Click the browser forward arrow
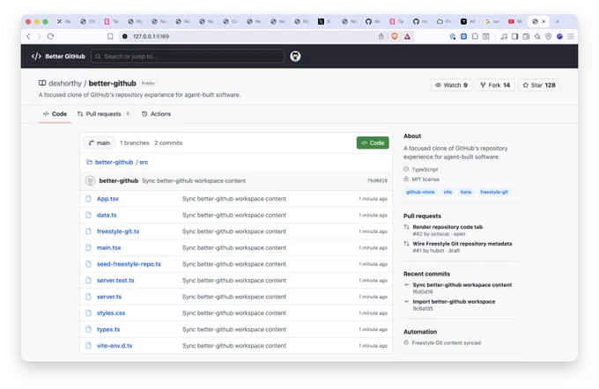The width and height of the screenshot is (599, 389). tap(39, 36)
